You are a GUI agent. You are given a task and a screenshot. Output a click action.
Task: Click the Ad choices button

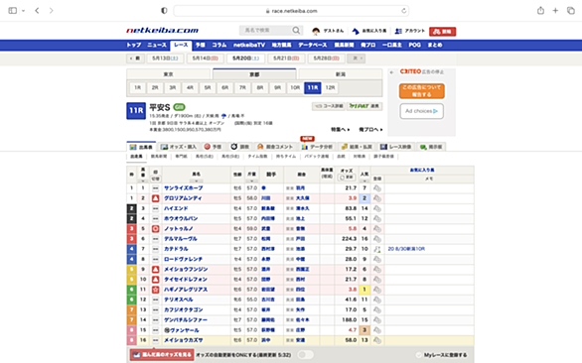(x=422, y=111)
